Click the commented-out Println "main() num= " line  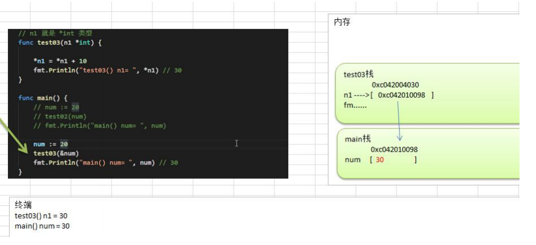tap(99, 126)
